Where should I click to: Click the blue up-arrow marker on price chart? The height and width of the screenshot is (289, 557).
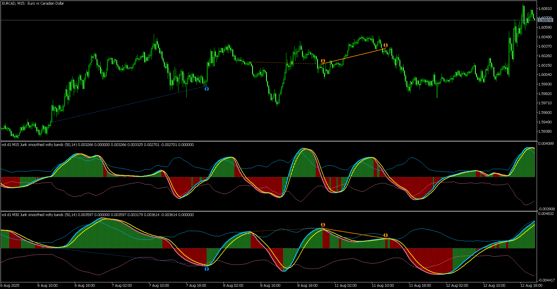coord(207,89)
